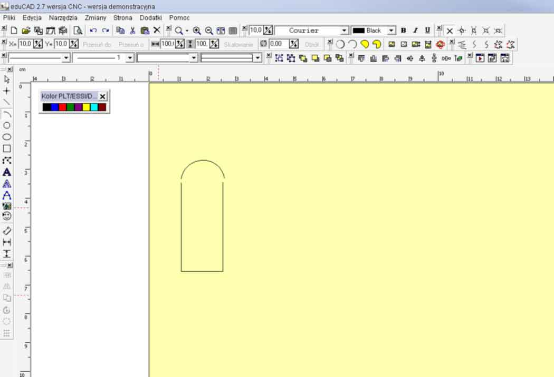Select the smiley face symbol tool
Screen dimensions: 554x377
[x=7, y=216]
